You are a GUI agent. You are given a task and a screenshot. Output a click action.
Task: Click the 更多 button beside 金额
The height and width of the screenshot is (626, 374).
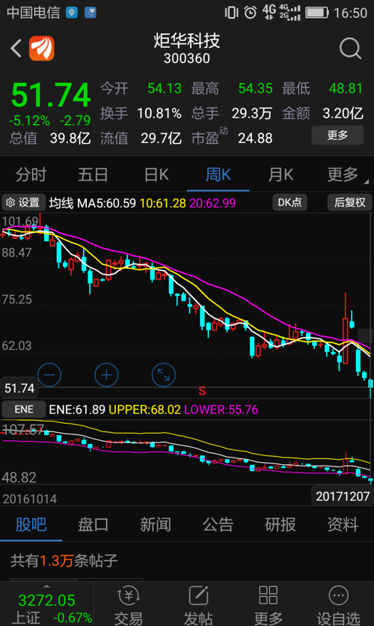click(x=337, y=136)
